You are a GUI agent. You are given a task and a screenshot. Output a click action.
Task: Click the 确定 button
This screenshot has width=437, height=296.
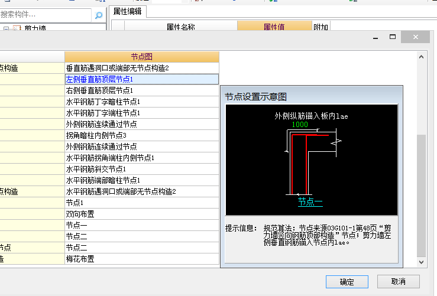(347, 282)
